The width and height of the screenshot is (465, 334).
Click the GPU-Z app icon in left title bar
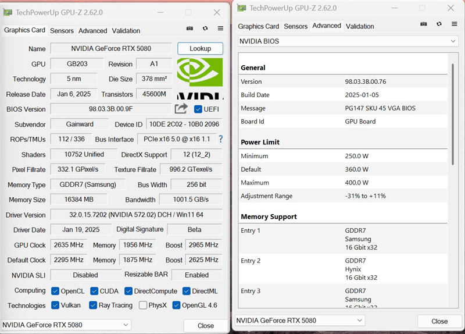click(8, 12)
